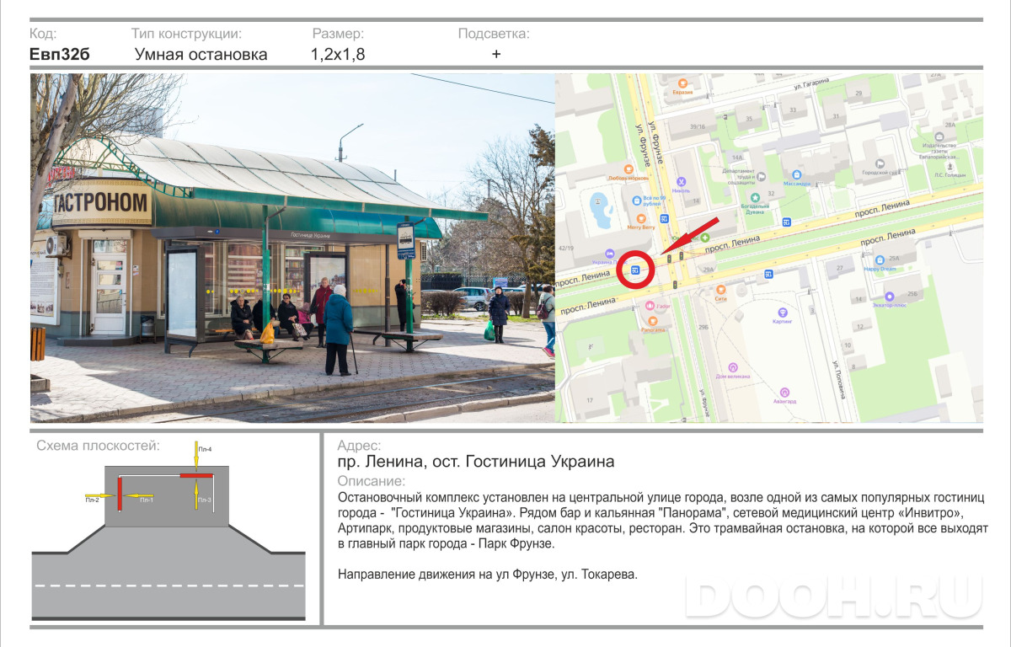Select the Экватор-плюс marker
This screenshot has width=1011, height=647.
(x=890, y=297)
